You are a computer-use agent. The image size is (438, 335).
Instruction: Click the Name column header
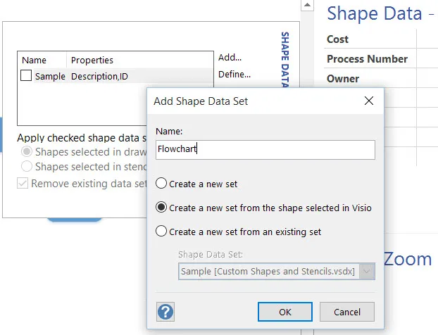pos(34,60)
